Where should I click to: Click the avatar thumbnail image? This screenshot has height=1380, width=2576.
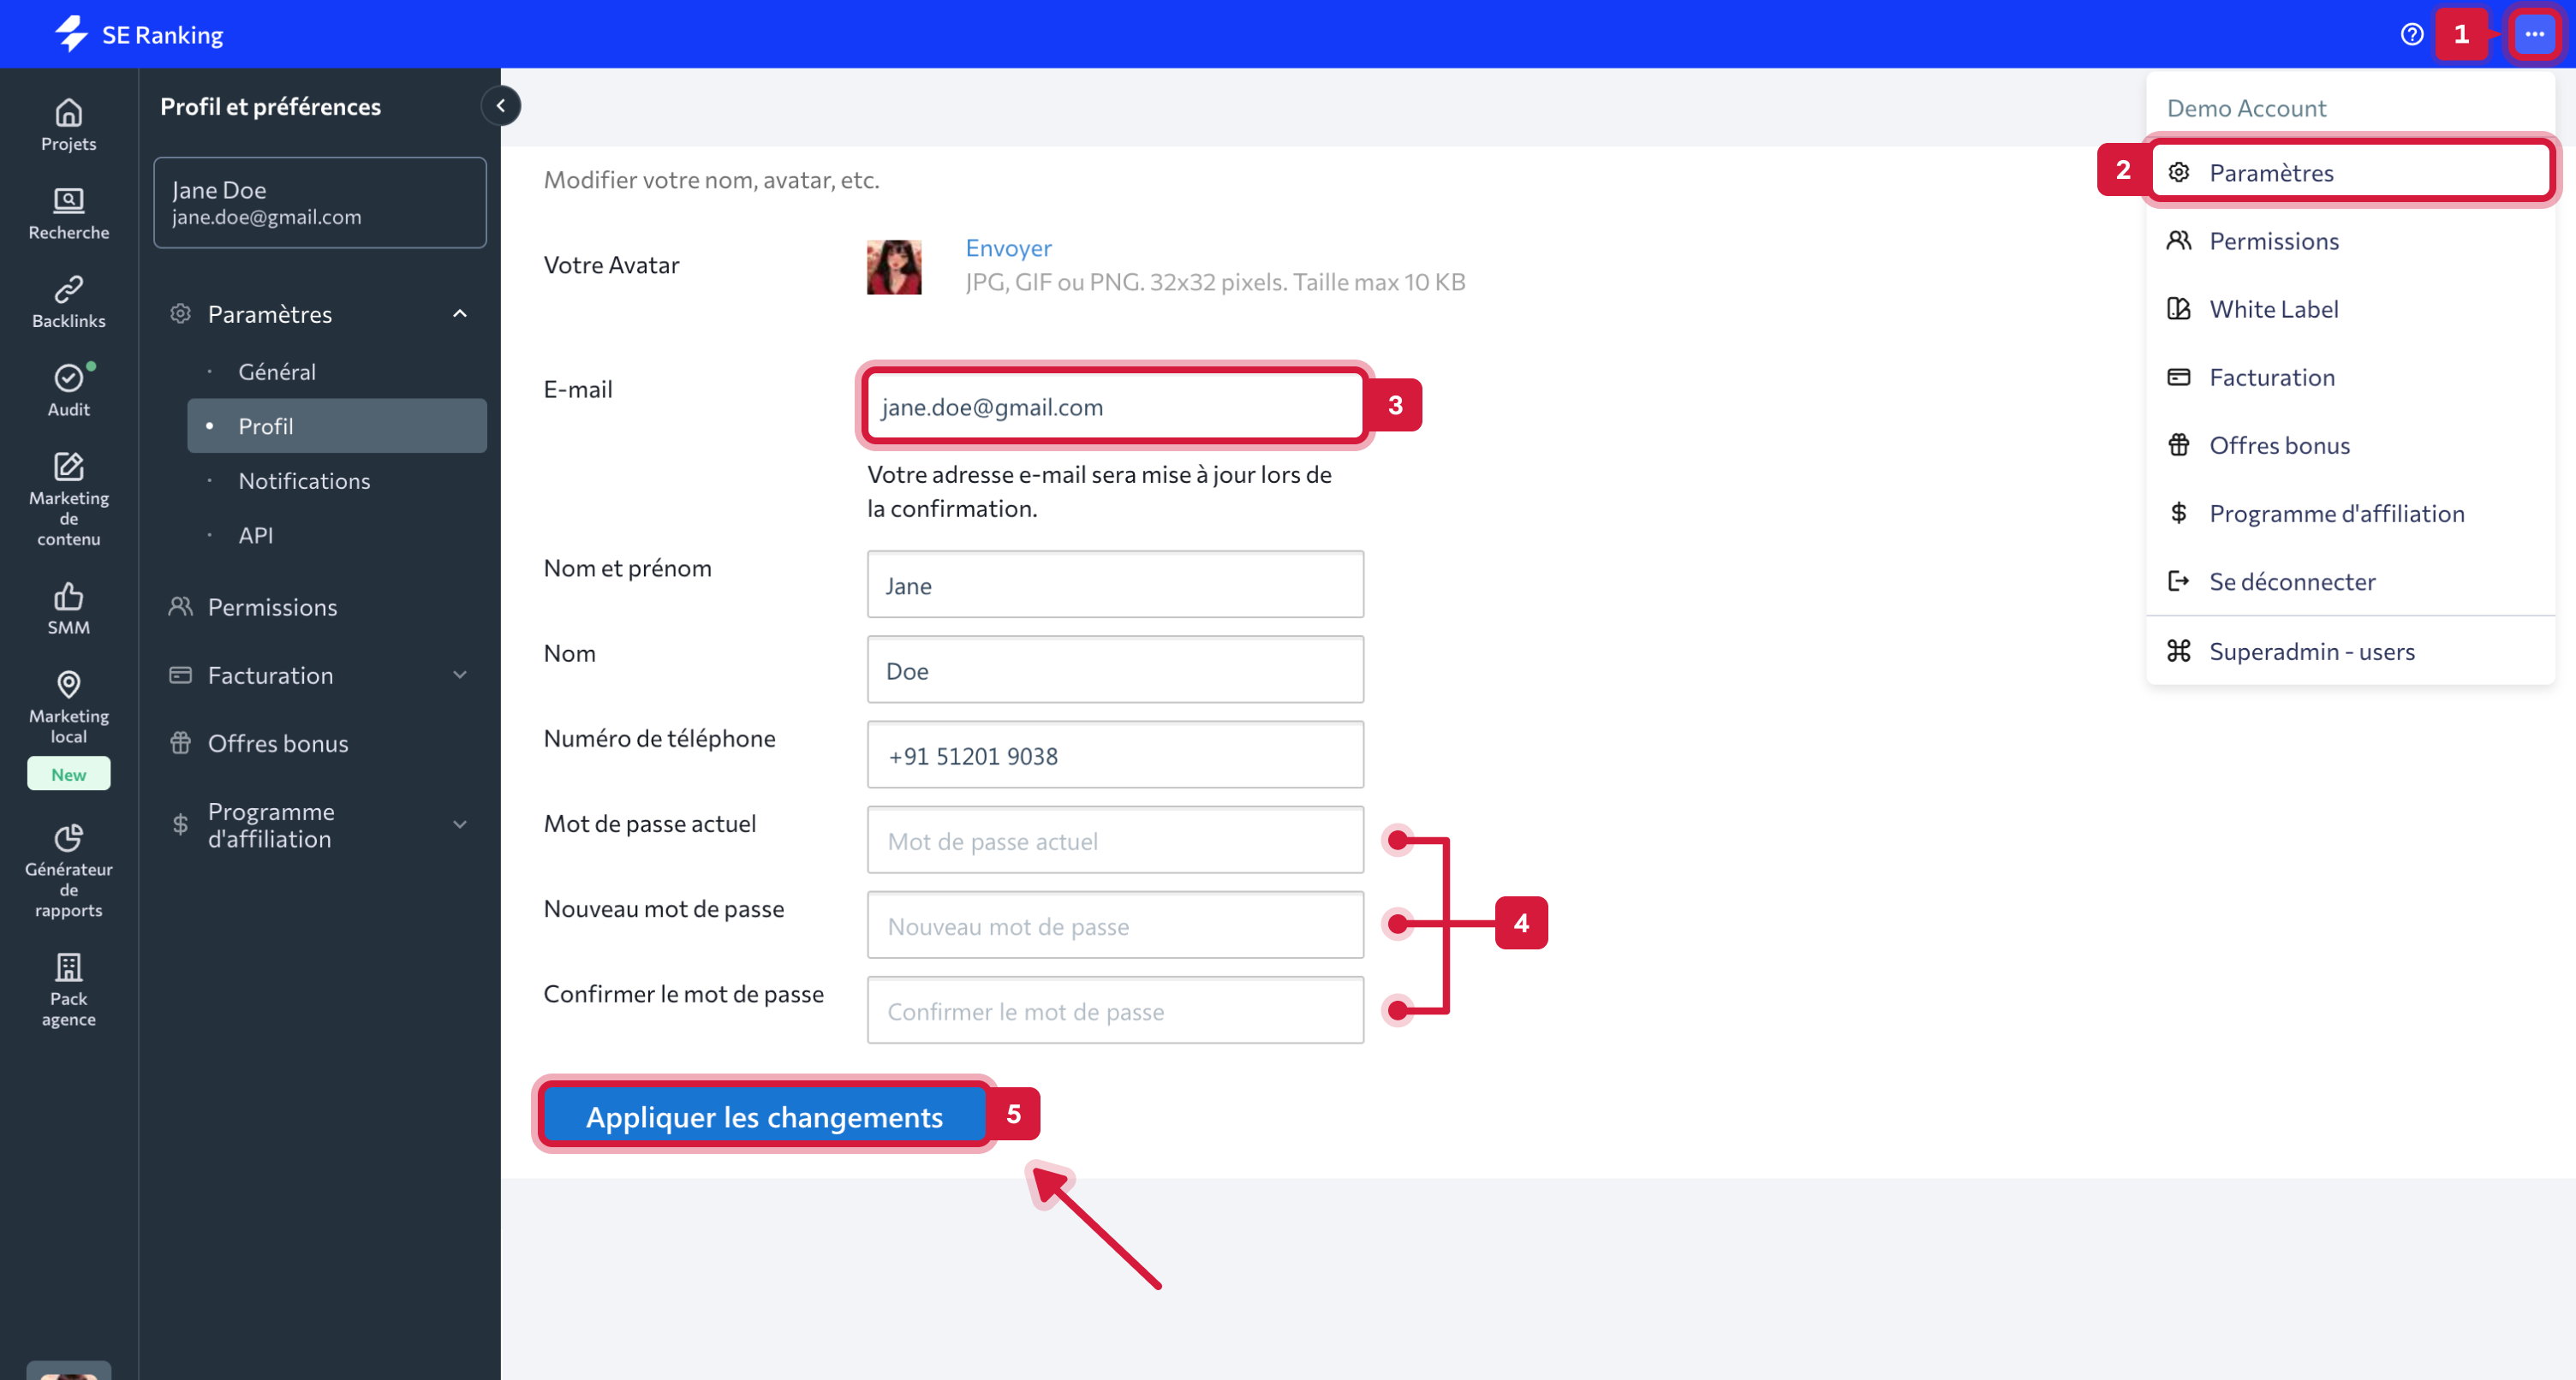pyautogui.click(x=894, y=267)
